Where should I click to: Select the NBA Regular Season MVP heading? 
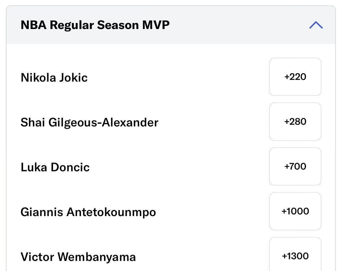(x=95, y=25)
